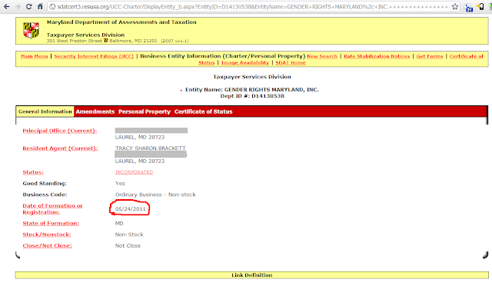Go to the SDAT Home link

coord(291,62)
